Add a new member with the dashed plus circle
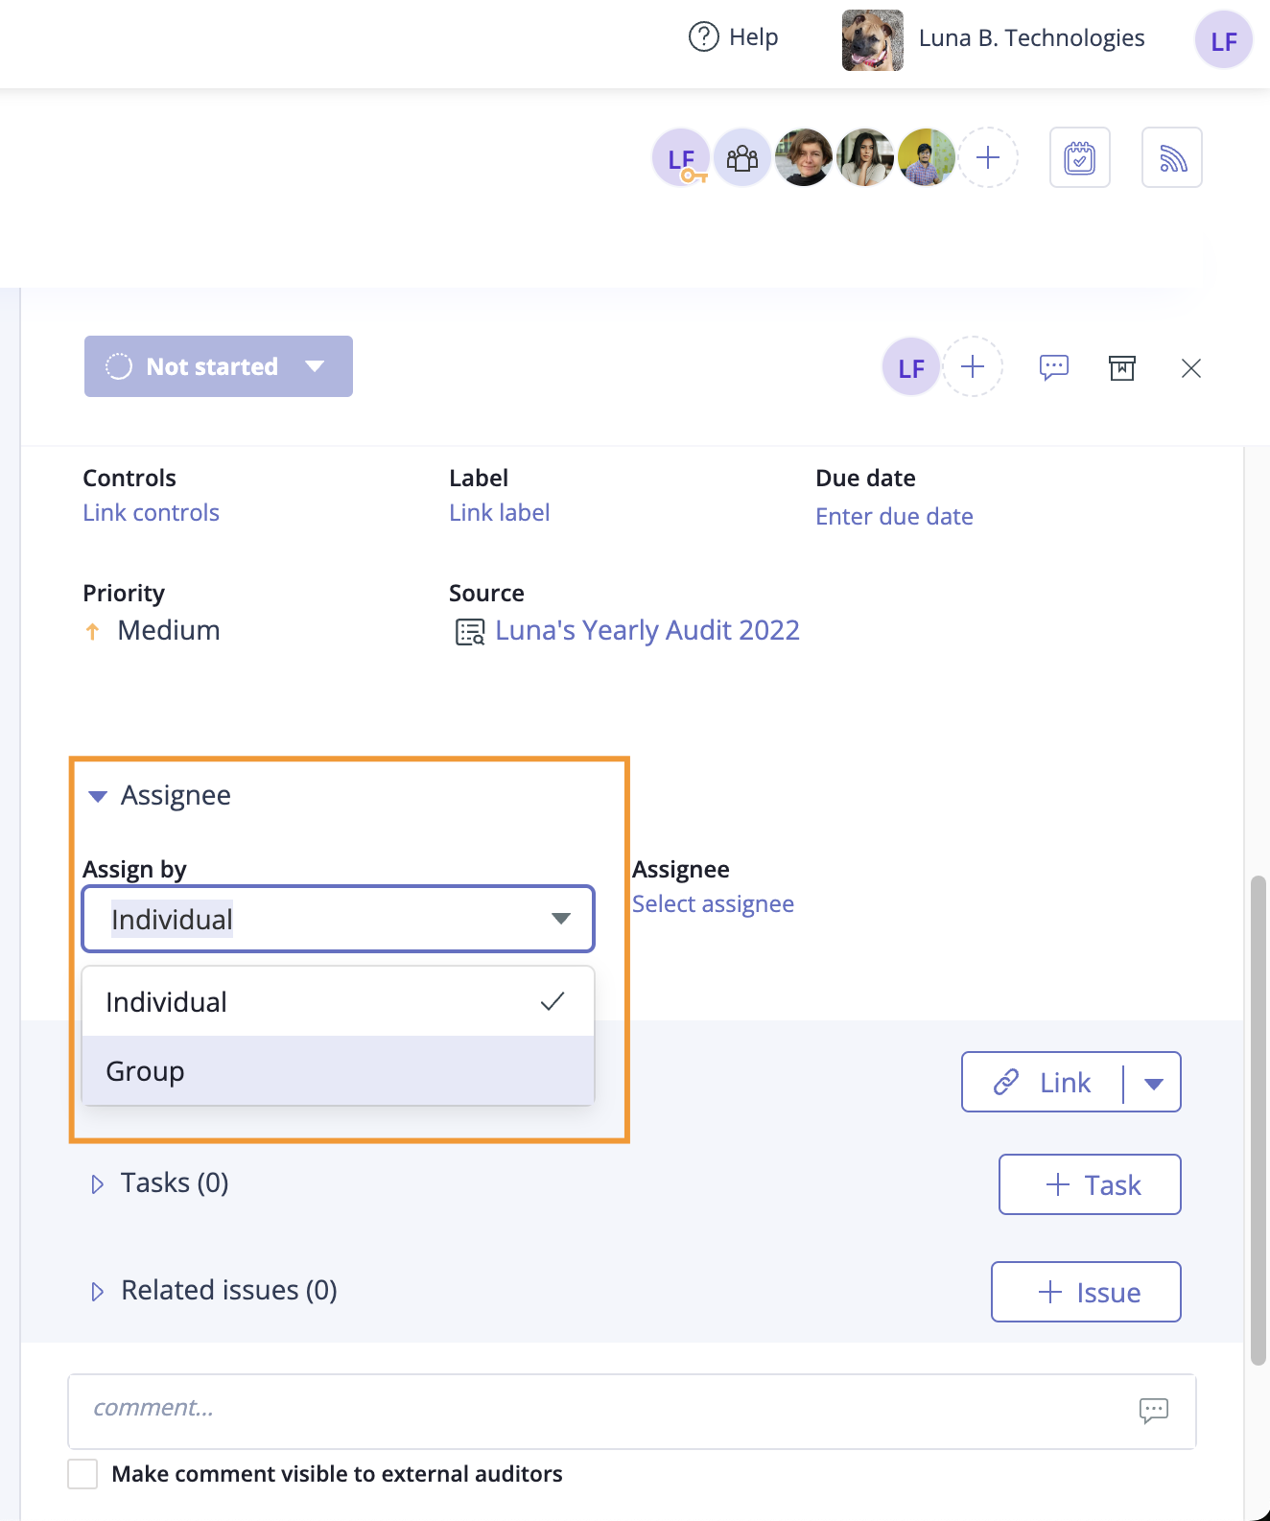Image resolution: width=1270 pixels, height=1521 pixels. (x=988, y=157)
